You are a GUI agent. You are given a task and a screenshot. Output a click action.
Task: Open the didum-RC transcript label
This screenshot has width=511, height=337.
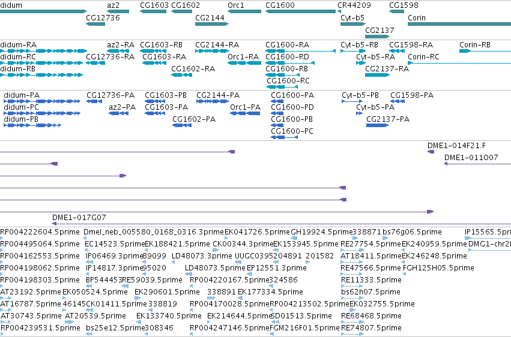[x=18, y=57]
